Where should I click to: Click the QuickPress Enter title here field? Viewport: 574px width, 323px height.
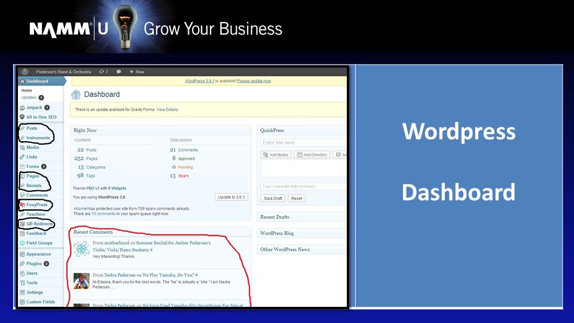click(x=304, y=142)
